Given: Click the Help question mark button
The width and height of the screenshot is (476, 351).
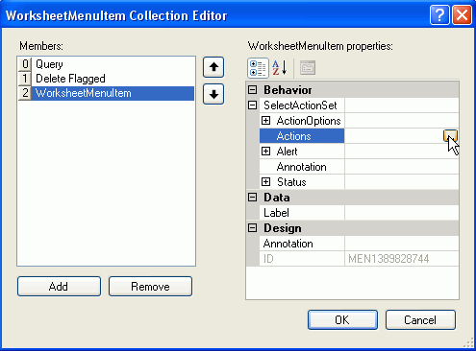Looking at the screenshot, I should pos(439,14).
